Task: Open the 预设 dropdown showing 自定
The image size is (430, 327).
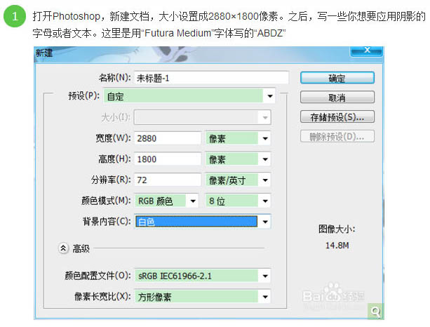Action: click(x=189, y=96)
